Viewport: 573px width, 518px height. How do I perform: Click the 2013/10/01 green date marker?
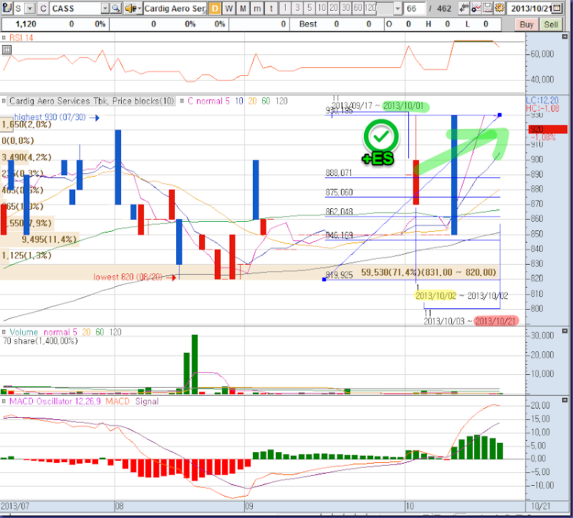pos(405,106)
